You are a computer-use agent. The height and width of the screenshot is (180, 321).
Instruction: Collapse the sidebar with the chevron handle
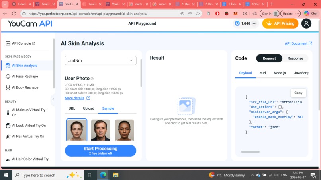pos(53,99)
